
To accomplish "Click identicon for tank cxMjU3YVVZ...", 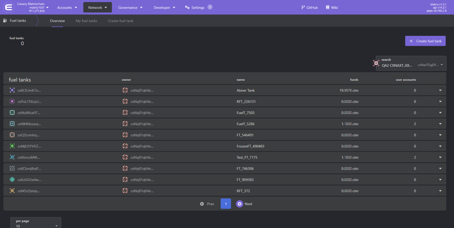I will [x=12, y=146].
